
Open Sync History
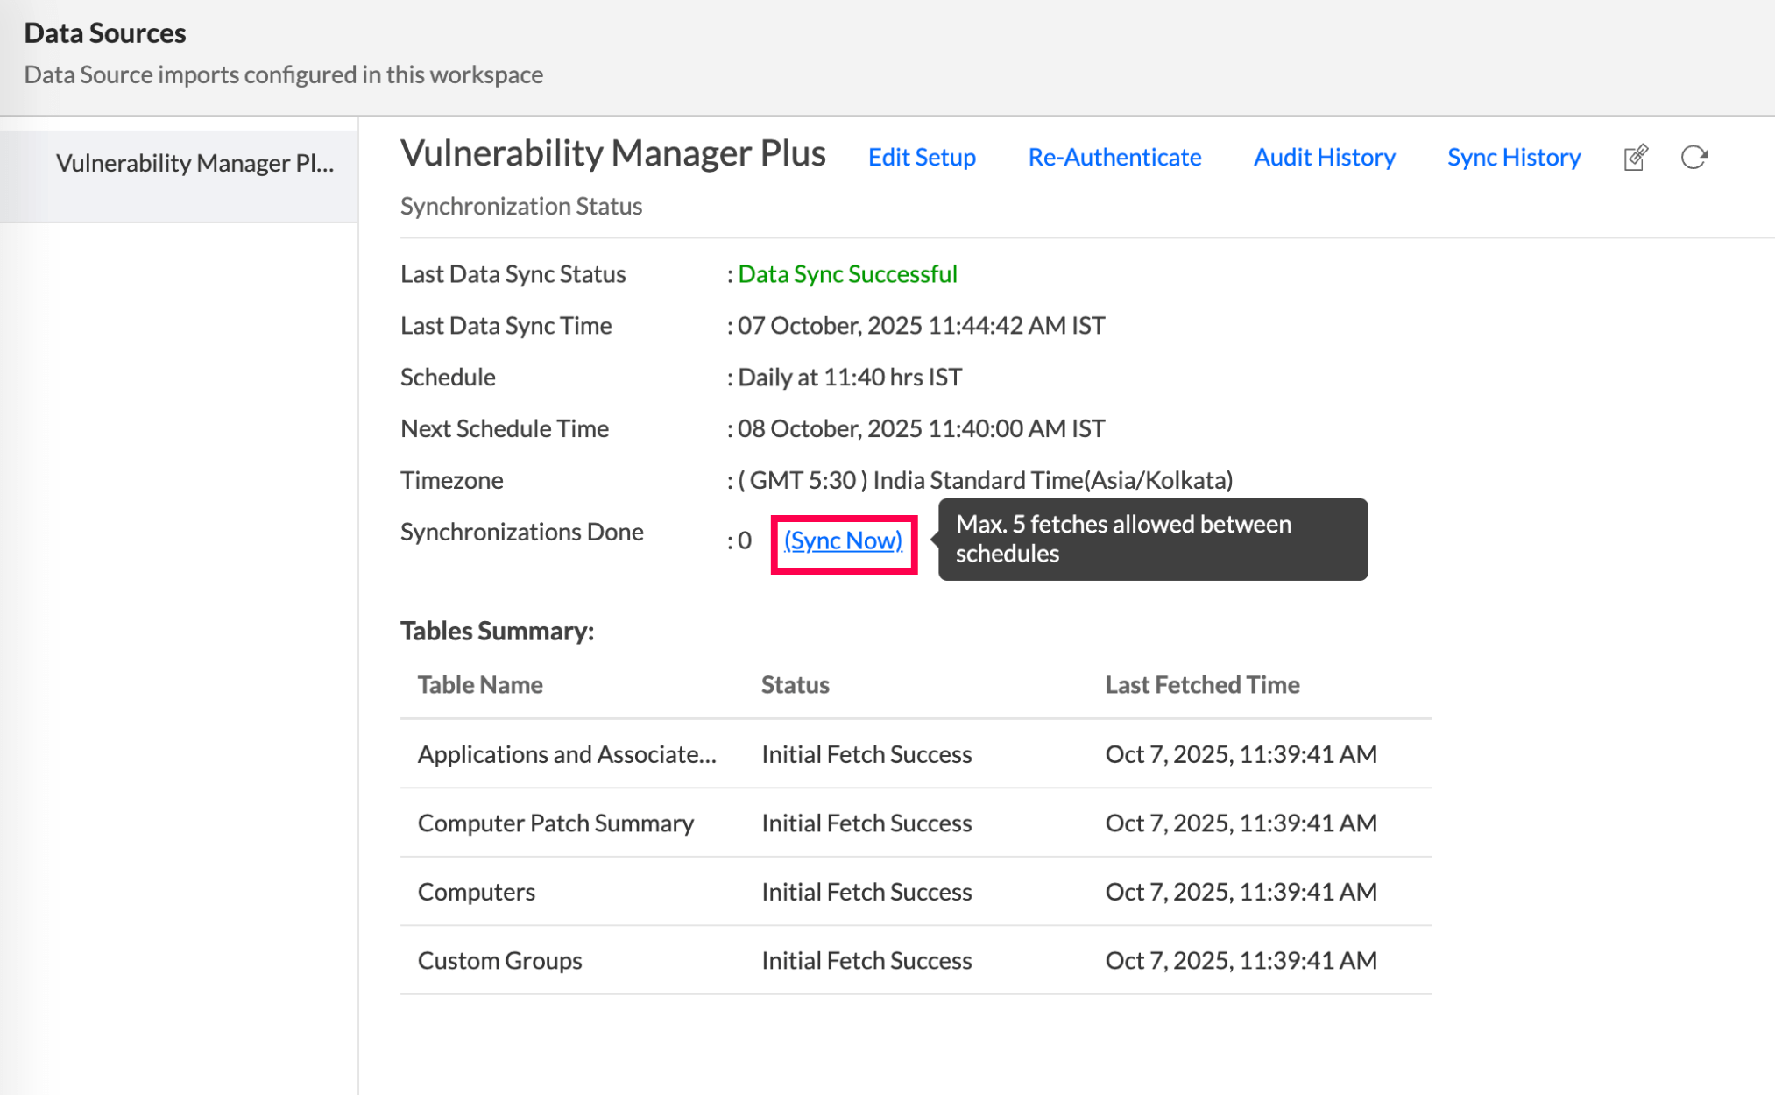(1513, 158)
